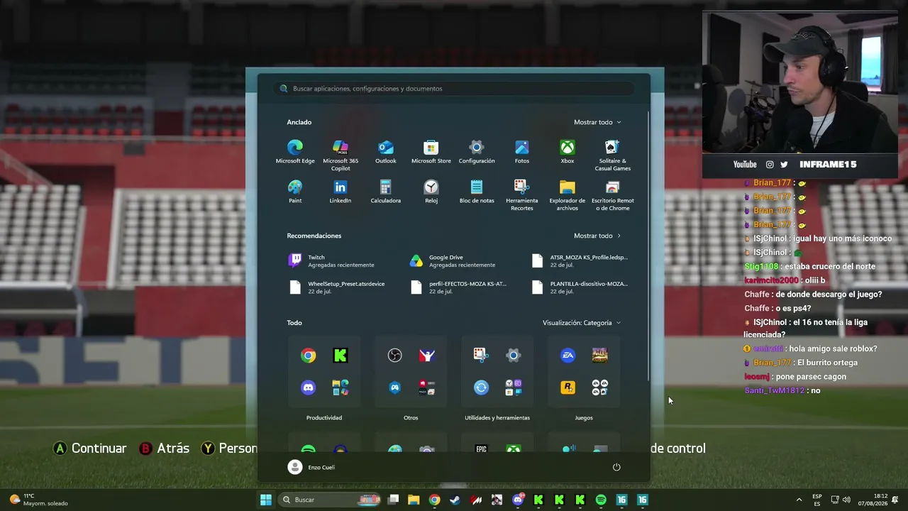Launch the Fotos app
Image resolution: width=908 pixels, height=511 pixels.
point(522,152)
